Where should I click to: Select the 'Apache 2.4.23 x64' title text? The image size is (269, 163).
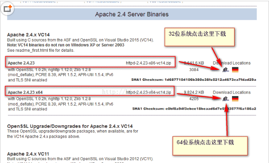click(x=25, y=92)
